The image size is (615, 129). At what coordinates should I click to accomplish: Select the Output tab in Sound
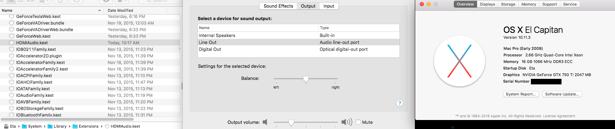pos(308,6)
